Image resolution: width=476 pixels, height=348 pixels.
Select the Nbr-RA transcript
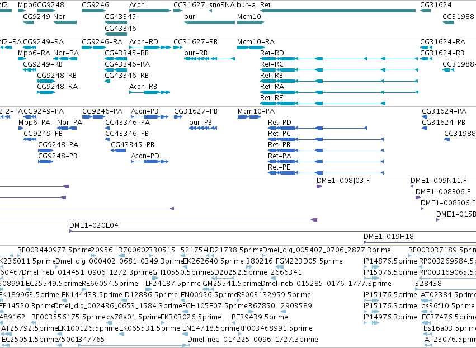pyautogui.click(x=65, y=59)
